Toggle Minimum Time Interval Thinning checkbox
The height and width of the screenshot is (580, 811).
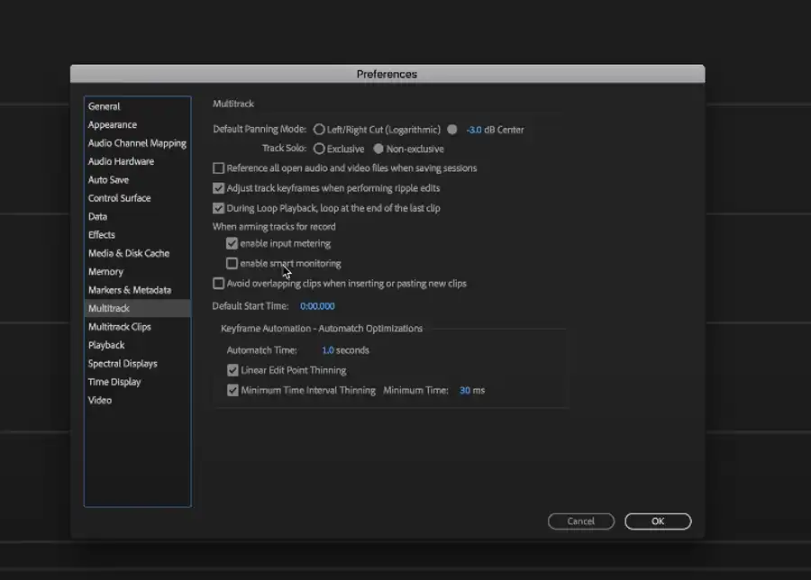[232, 390]
